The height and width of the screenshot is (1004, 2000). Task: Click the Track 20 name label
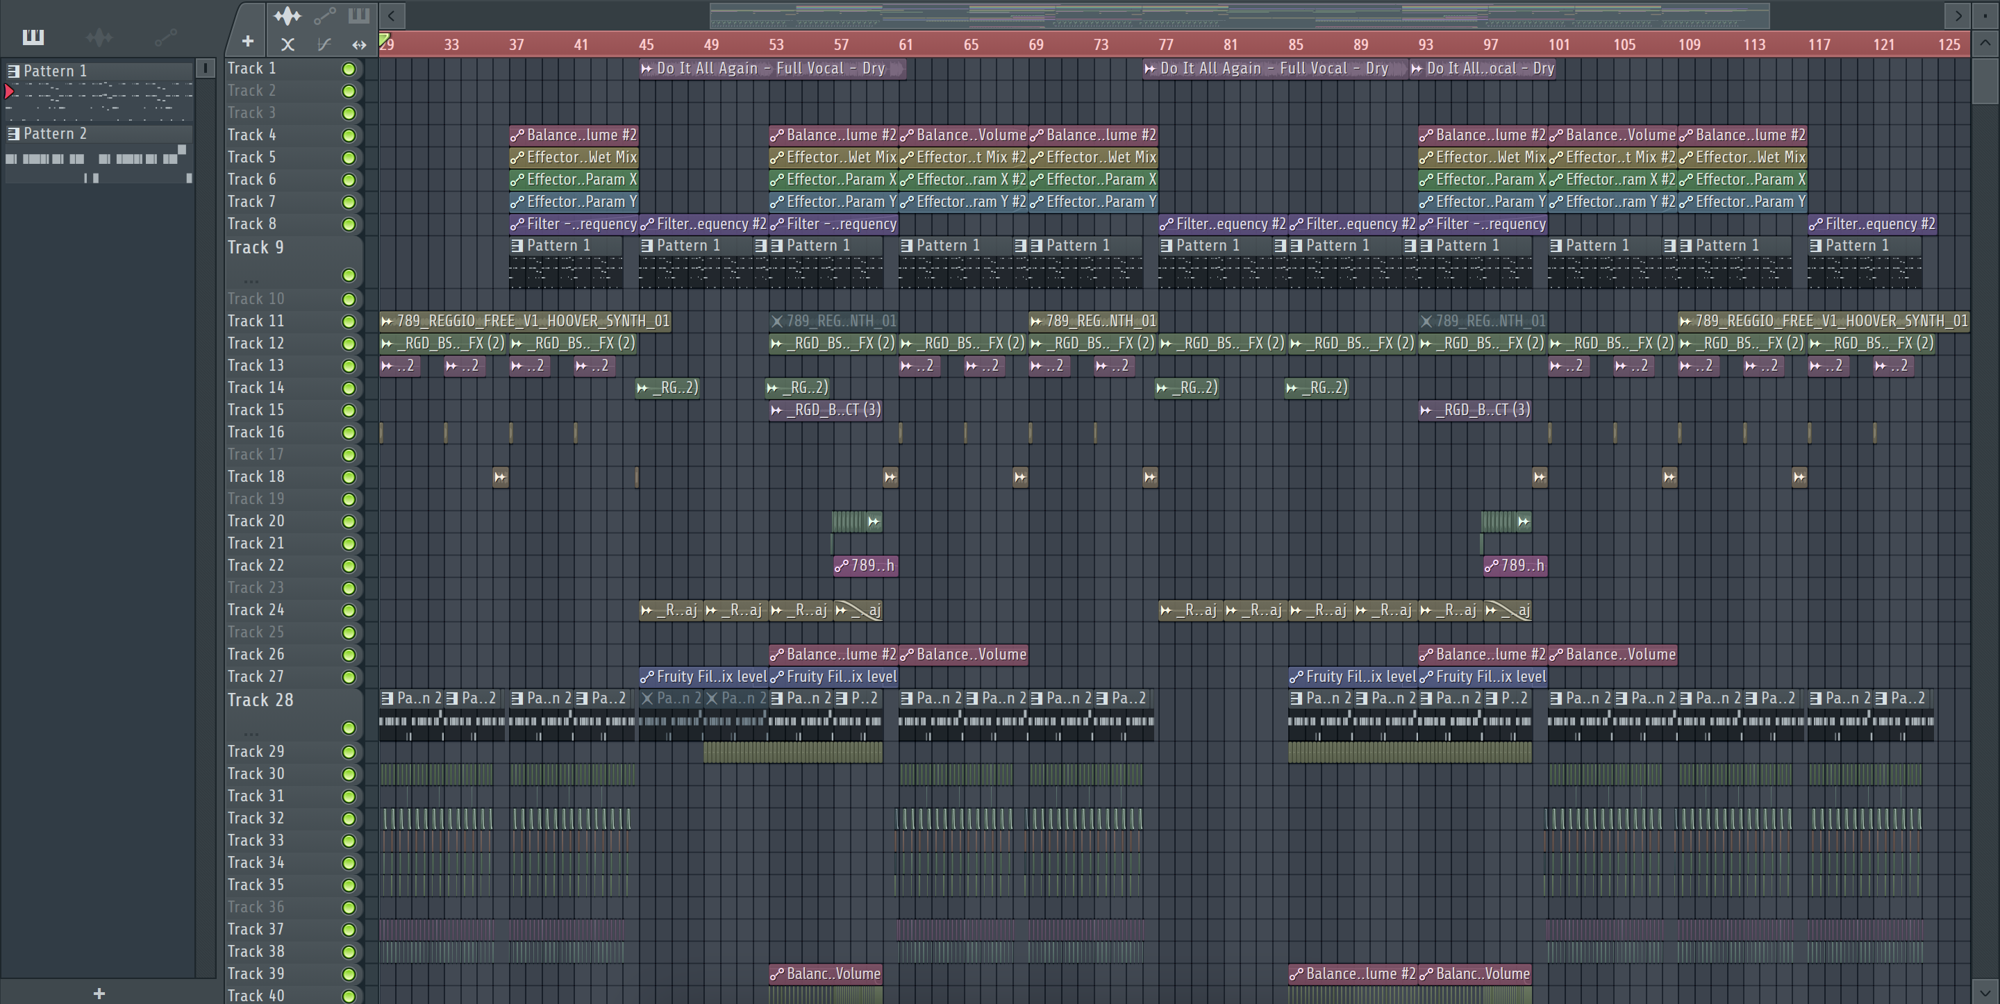(x=256, y=521)
